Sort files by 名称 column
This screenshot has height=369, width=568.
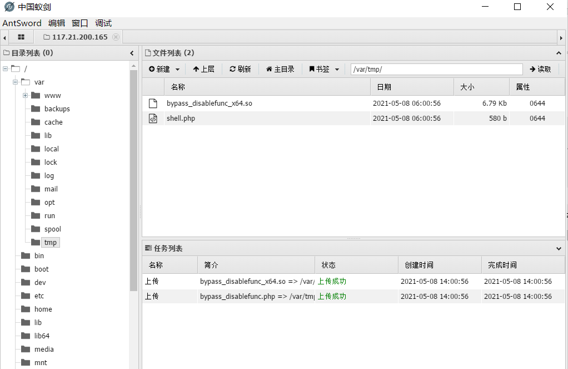(x=267, y=87)
